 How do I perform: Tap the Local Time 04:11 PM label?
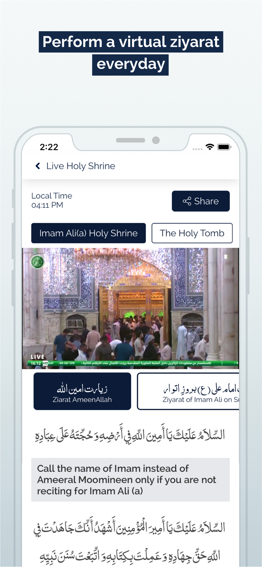(x=52, y=200)
